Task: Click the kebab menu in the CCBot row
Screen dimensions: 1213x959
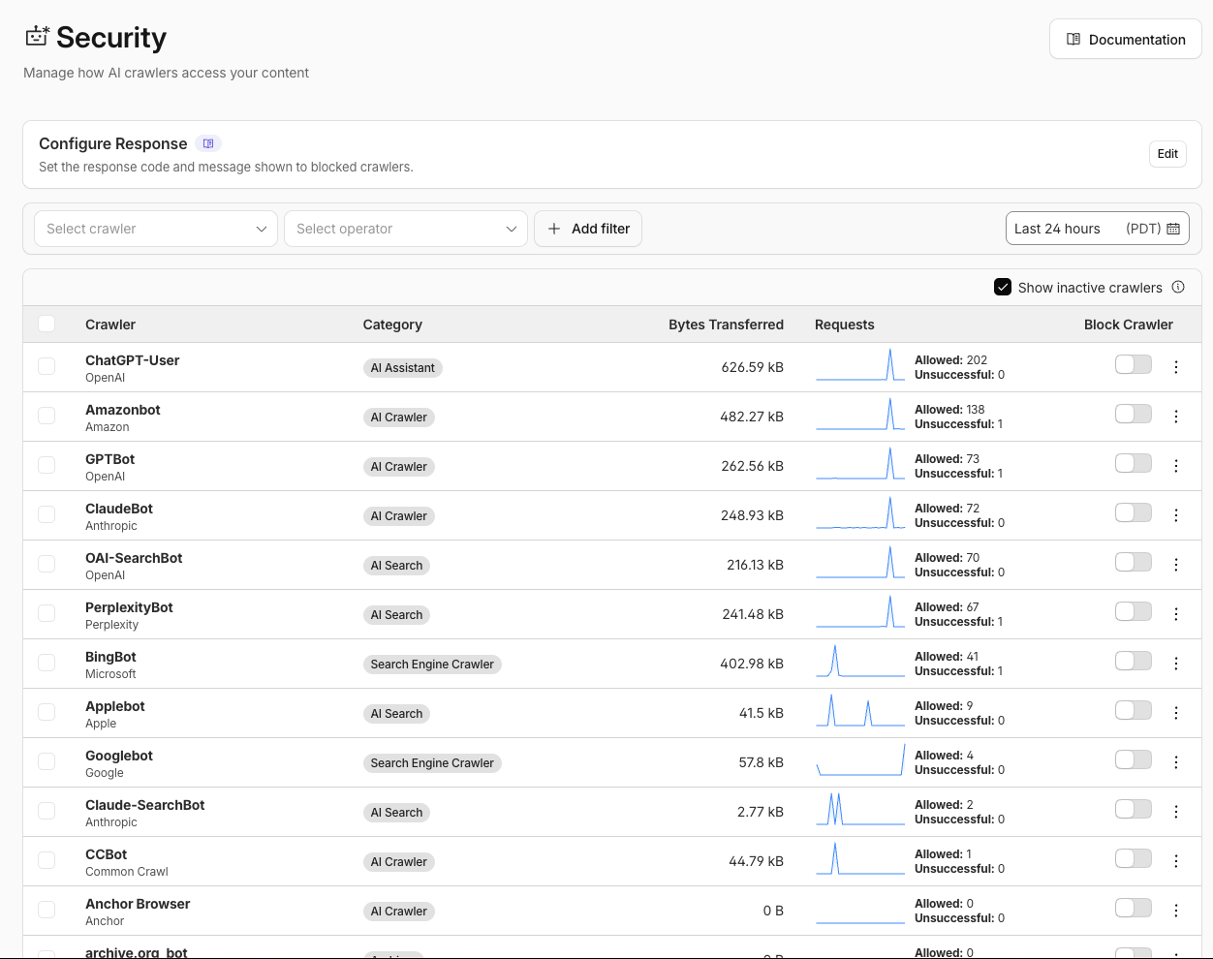Action: click(x=1176, y=861)
